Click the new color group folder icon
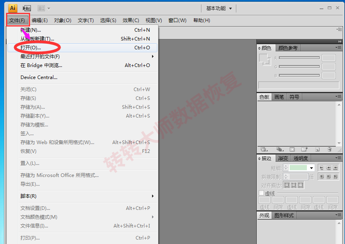 [x=304, y=149]
